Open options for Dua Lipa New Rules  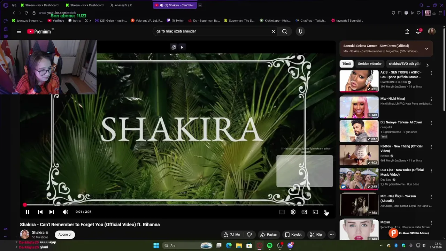pyautogui.click(x=431, y=171)
